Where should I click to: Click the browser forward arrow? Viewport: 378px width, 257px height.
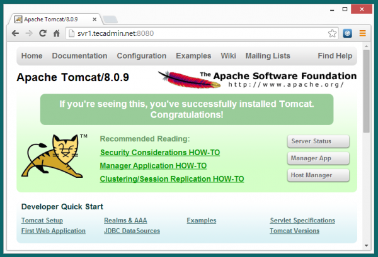pos(29,33)
